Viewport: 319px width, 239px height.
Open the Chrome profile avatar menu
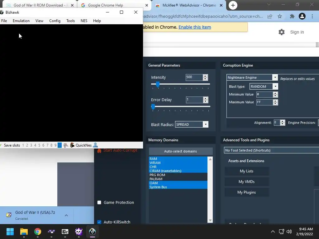pyautogui.click(x=302, y=16)
